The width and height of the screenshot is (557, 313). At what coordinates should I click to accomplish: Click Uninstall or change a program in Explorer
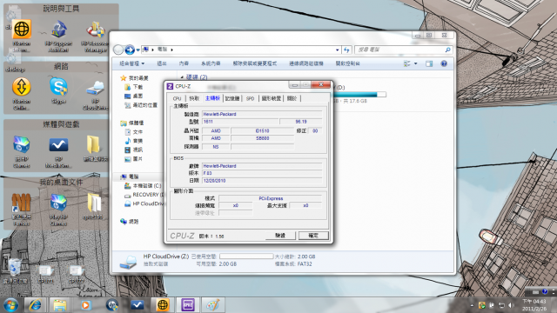click(255, 63)
